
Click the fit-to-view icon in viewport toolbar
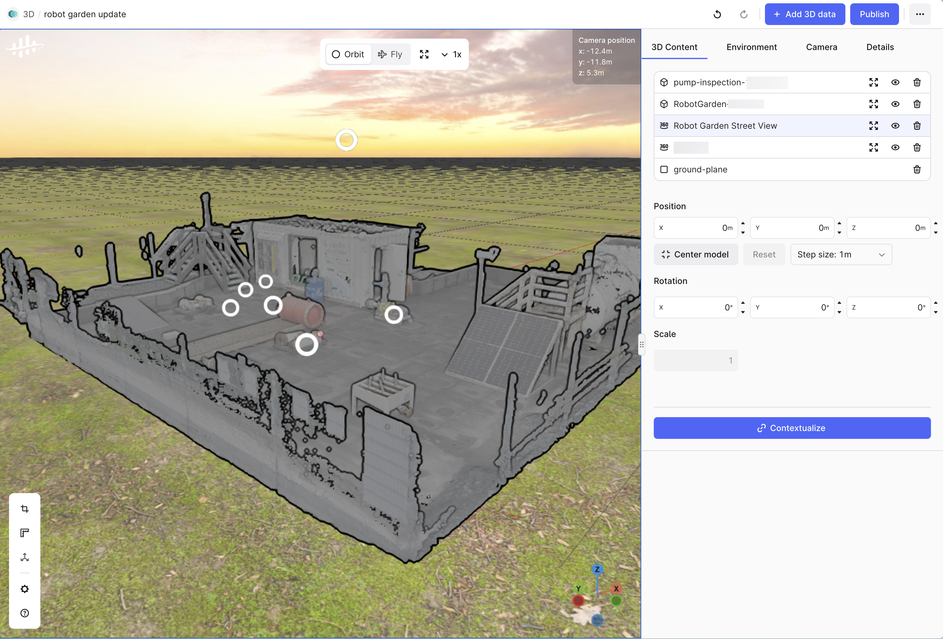[x=424, y=54]
